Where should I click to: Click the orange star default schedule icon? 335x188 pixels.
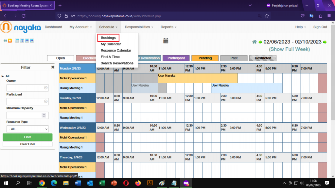[x=10, y=40]
